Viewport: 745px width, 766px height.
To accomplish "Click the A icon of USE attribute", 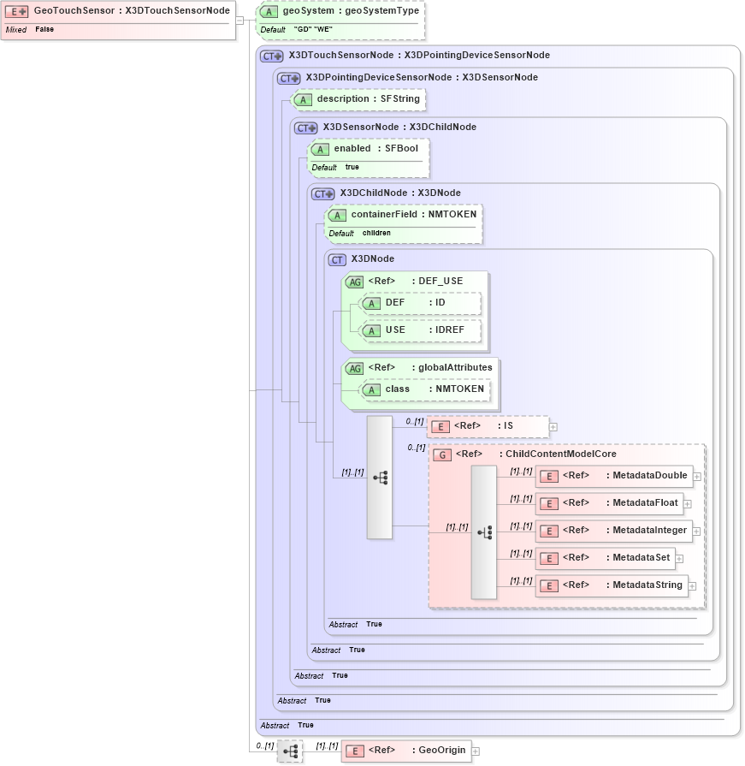I will [371, 330].
